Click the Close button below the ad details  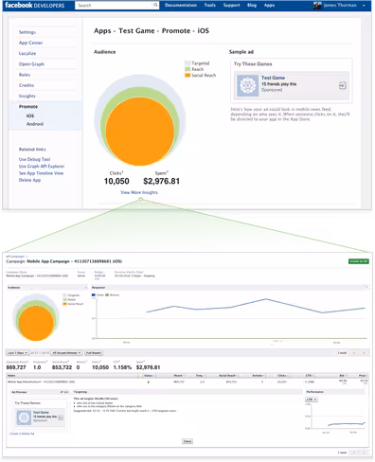point(187,441)
